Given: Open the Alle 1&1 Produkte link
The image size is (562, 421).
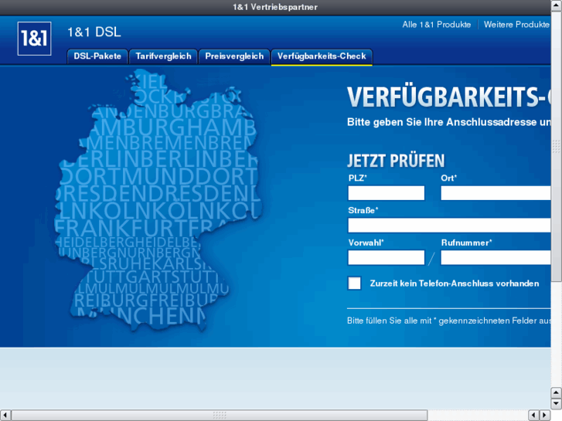Looking at the screenshot, I should click(x=437, y=25).
